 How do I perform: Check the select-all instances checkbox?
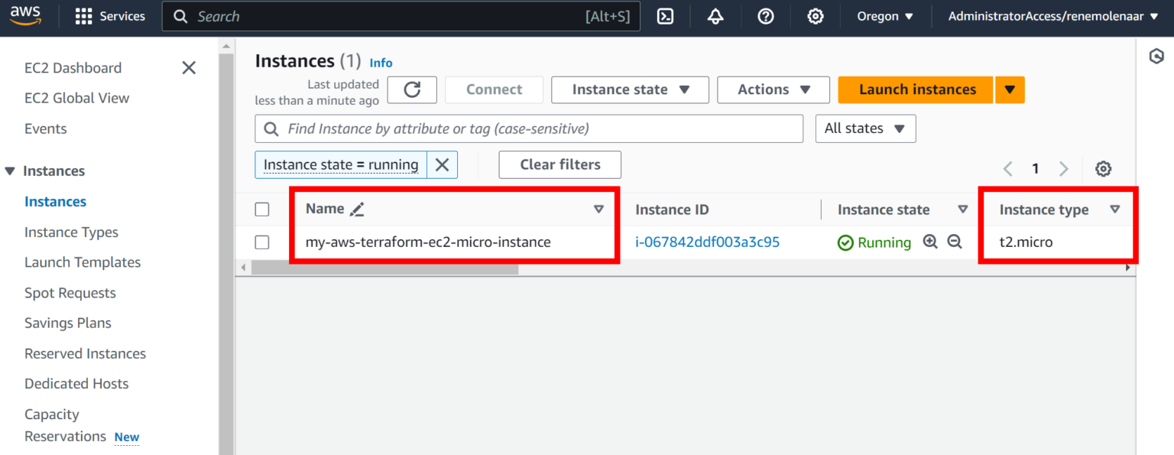(262, 208)
